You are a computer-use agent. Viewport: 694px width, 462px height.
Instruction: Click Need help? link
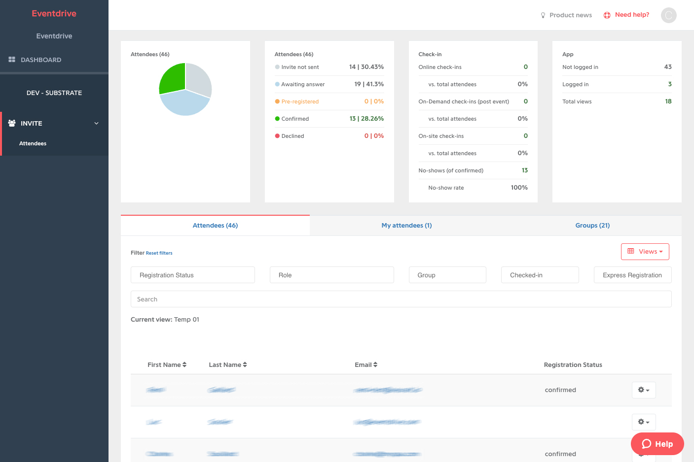[x=632, y=15]
